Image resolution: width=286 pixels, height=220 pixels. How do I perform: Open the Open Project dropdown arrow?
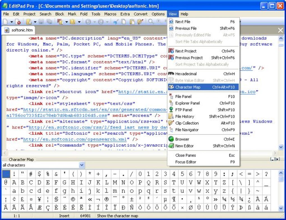pyautogui.click(x=66, y=22)
